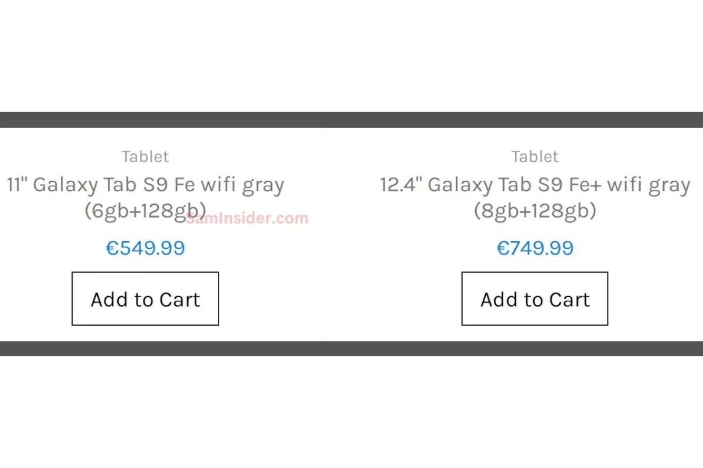Open the 12.4" Galaxy Tab S9 Fe+ product title
This screenshot has width=703, height=468.
(535, 185)
